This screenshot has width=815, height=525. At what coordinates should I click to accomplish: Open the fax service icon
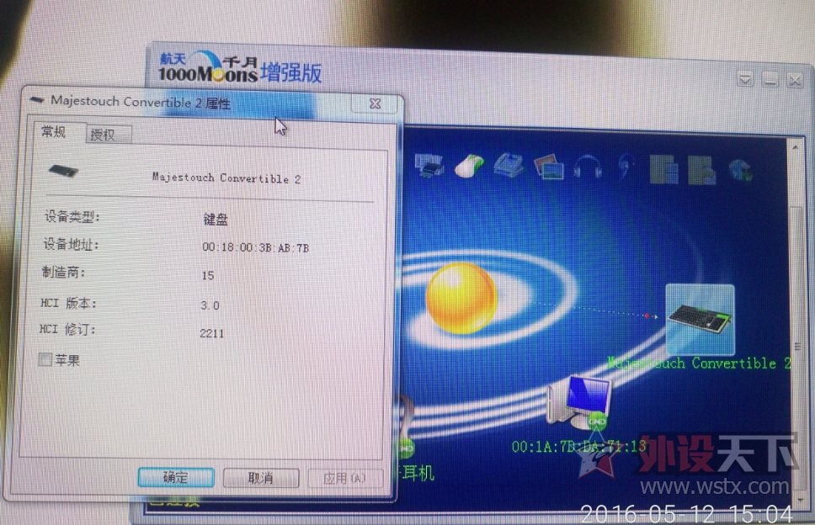[x=509, y=165]
